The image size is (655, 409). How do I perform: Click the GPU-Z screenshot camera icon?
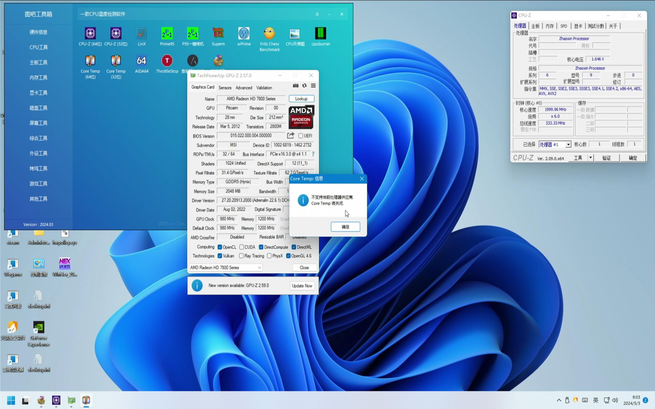tap(296, 86)
